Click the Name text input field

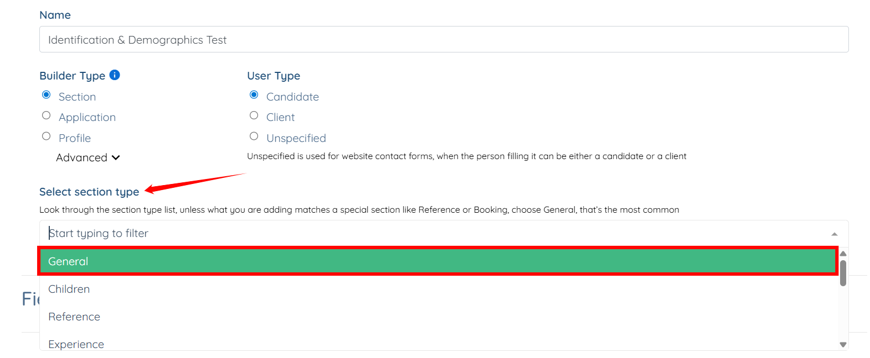(443, 40)
